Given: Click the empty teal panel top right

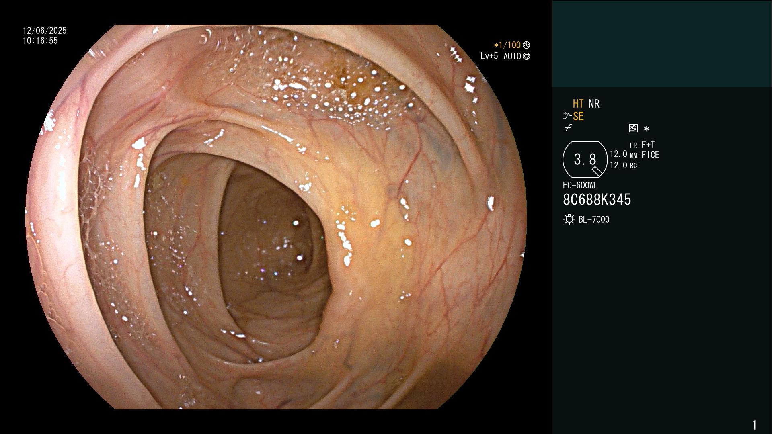Looking at the screenshot, I should click(662, 43).
